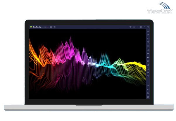Viewport: 176px width, 121px height.
Task: Click the upper speaker (Volume up) icon
Action: [x=148, y=34]
